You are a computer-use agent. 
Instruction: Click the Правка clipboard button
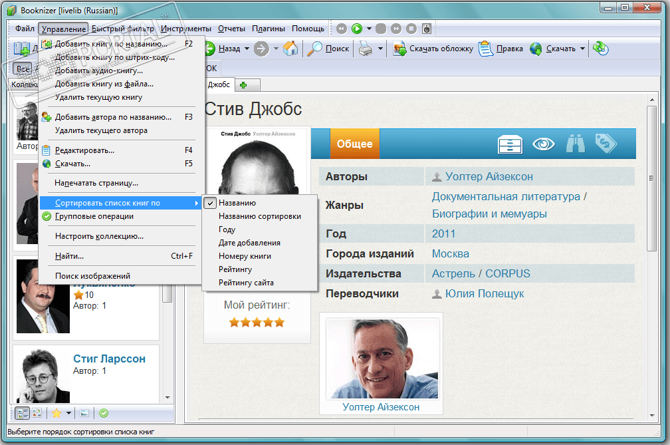coord(501,49)
